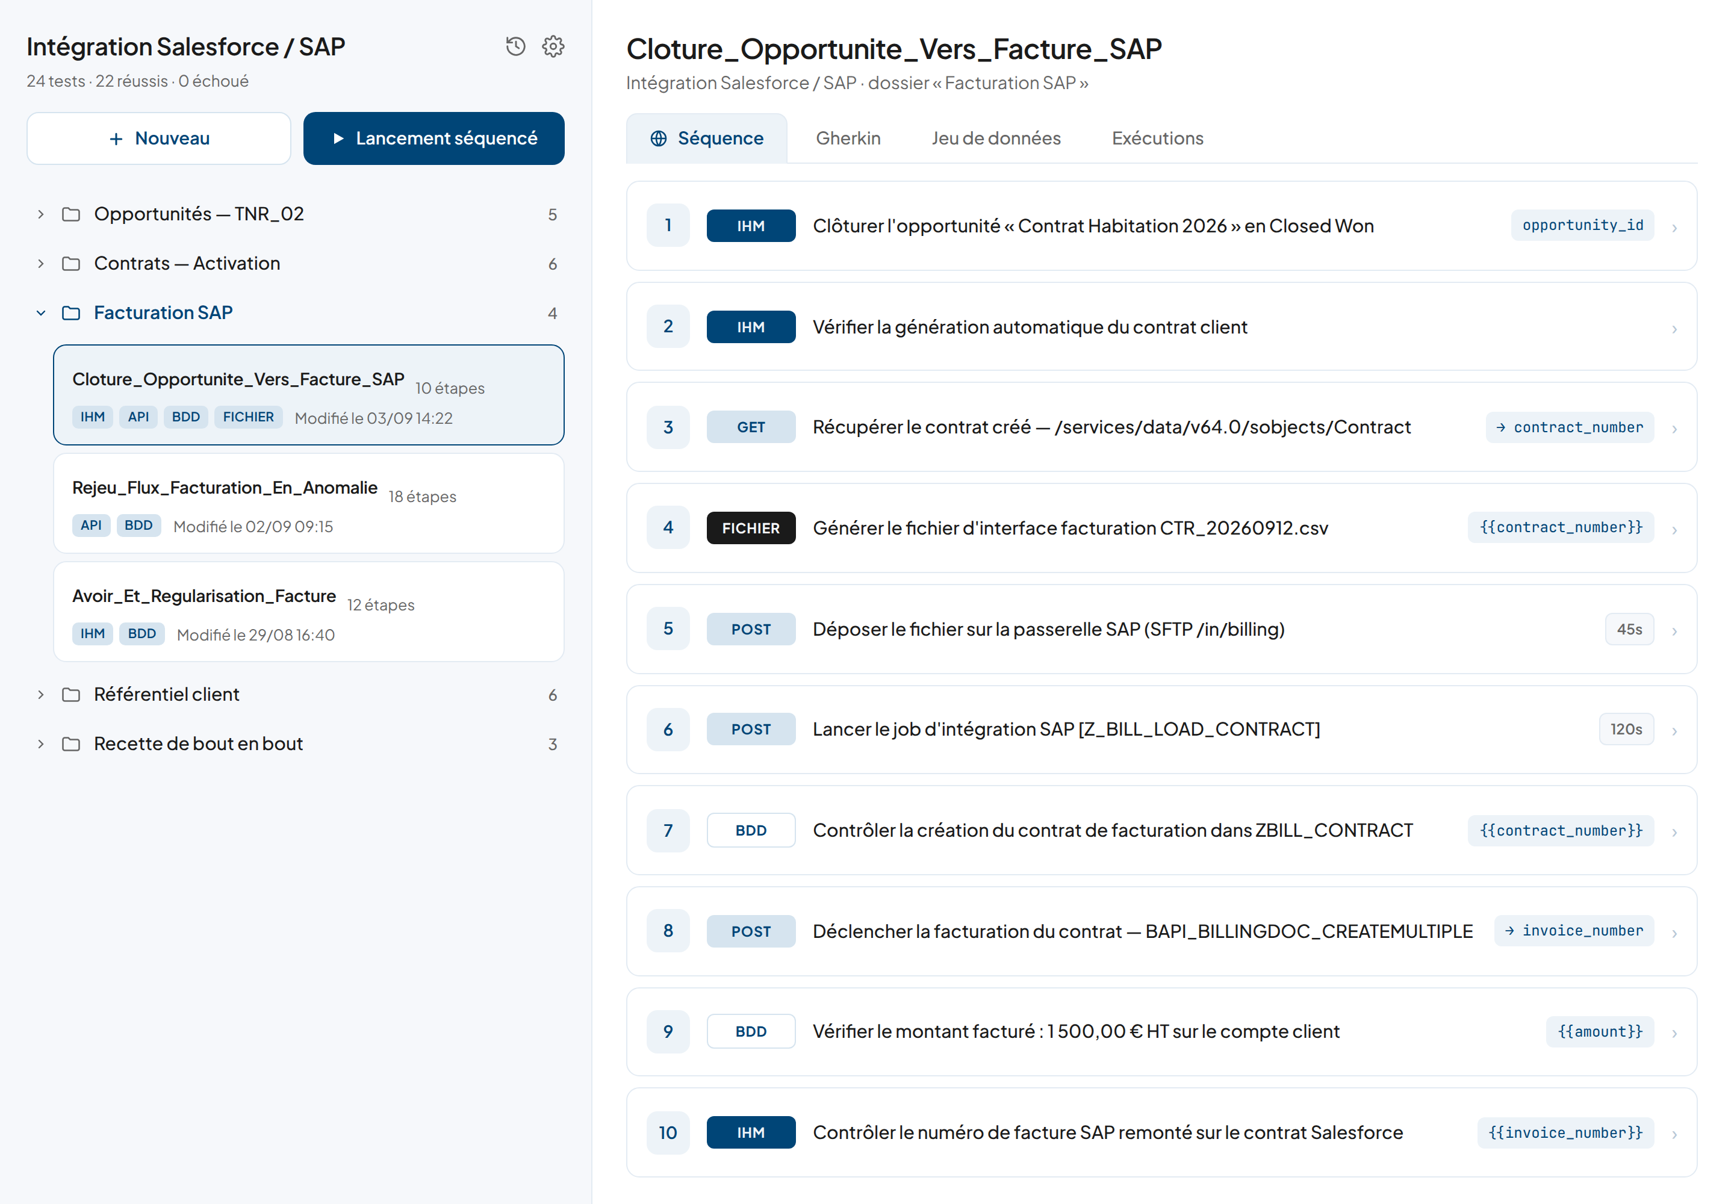Expand step 1 details chevron
This screenshot has width=1734, height=1204.
pos(1674,228)
